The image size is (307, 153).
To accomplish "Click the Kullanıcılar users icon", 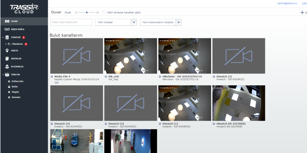I will [x=9, y=81].
